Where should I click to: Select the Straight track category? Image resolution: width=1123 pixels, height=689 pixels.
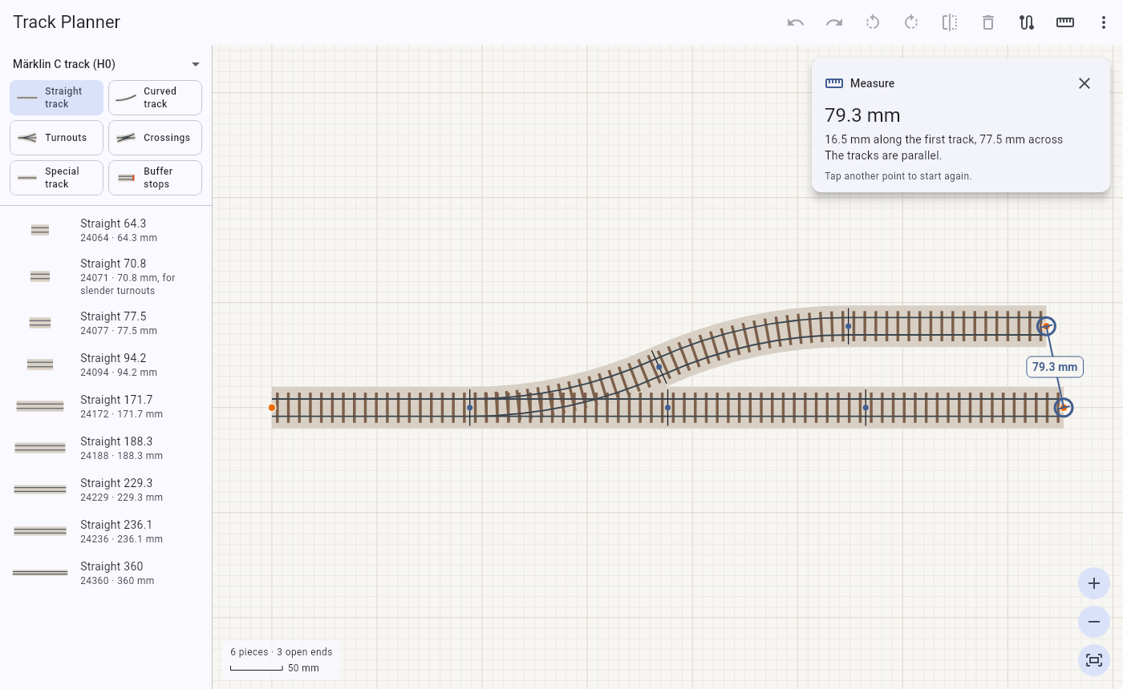(56, 98)
